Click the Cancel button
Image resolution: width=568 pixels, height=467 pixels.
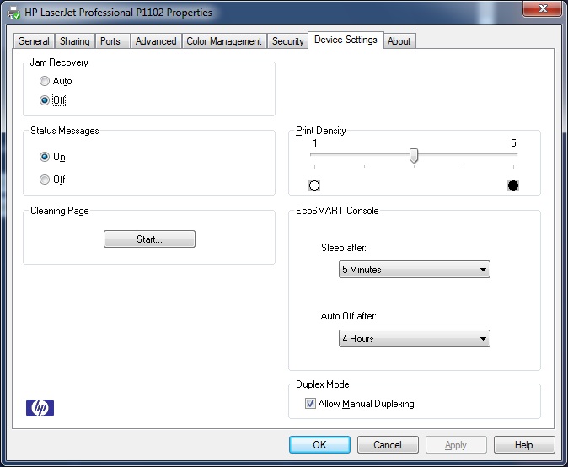point(388,444)
